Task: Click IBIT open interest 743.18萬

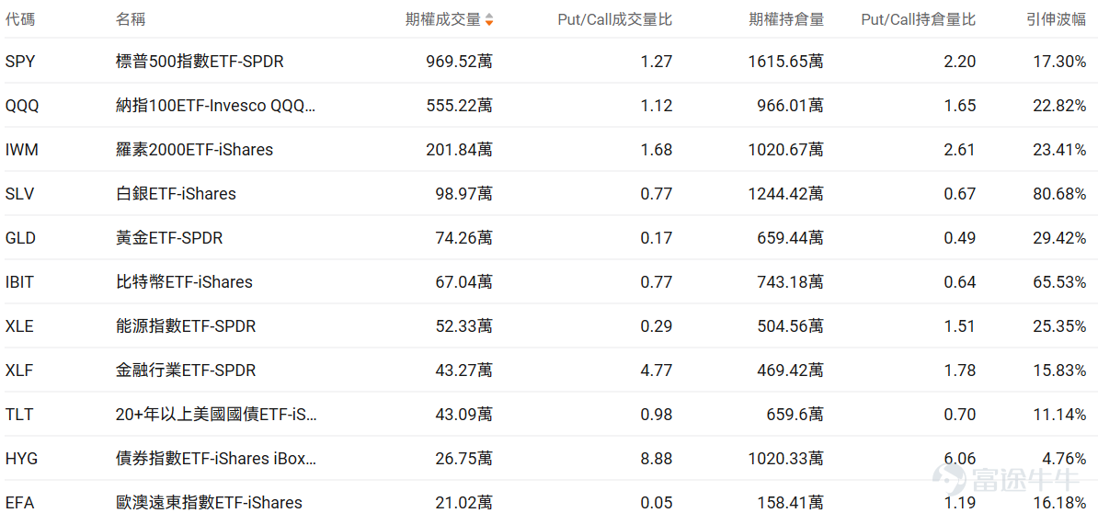Action: [791, 282]
